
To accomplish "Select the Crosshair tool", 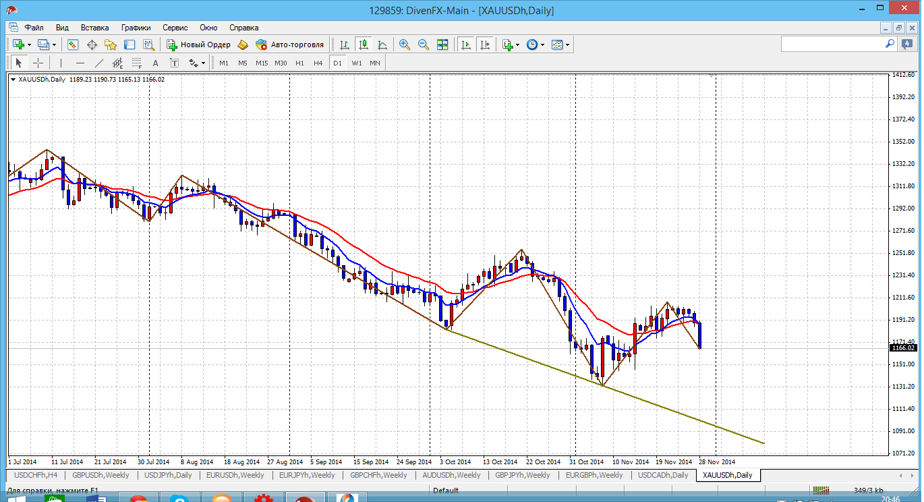I will 38,63.
